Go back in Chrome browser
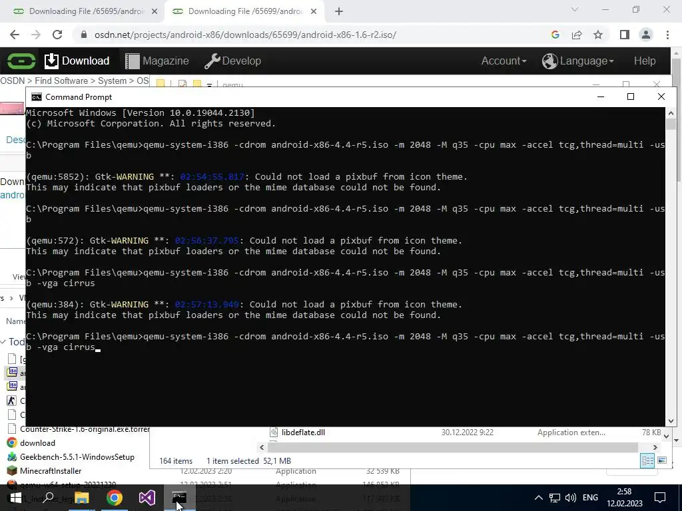The width and height of the screenshot is (682, 511). coord(15,35)
